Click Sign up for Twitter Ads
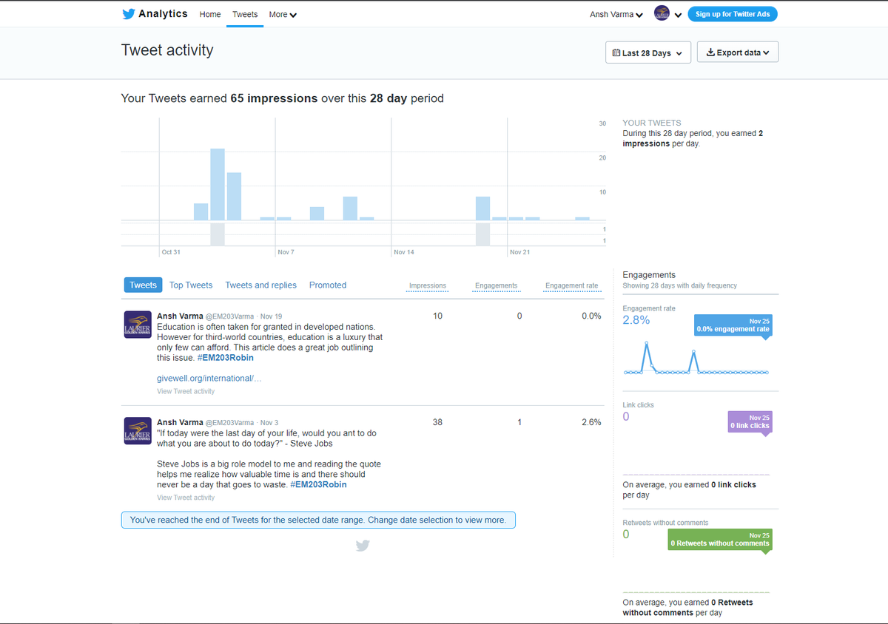The width and height of the screenshot is (888, 624). point(733,14)
